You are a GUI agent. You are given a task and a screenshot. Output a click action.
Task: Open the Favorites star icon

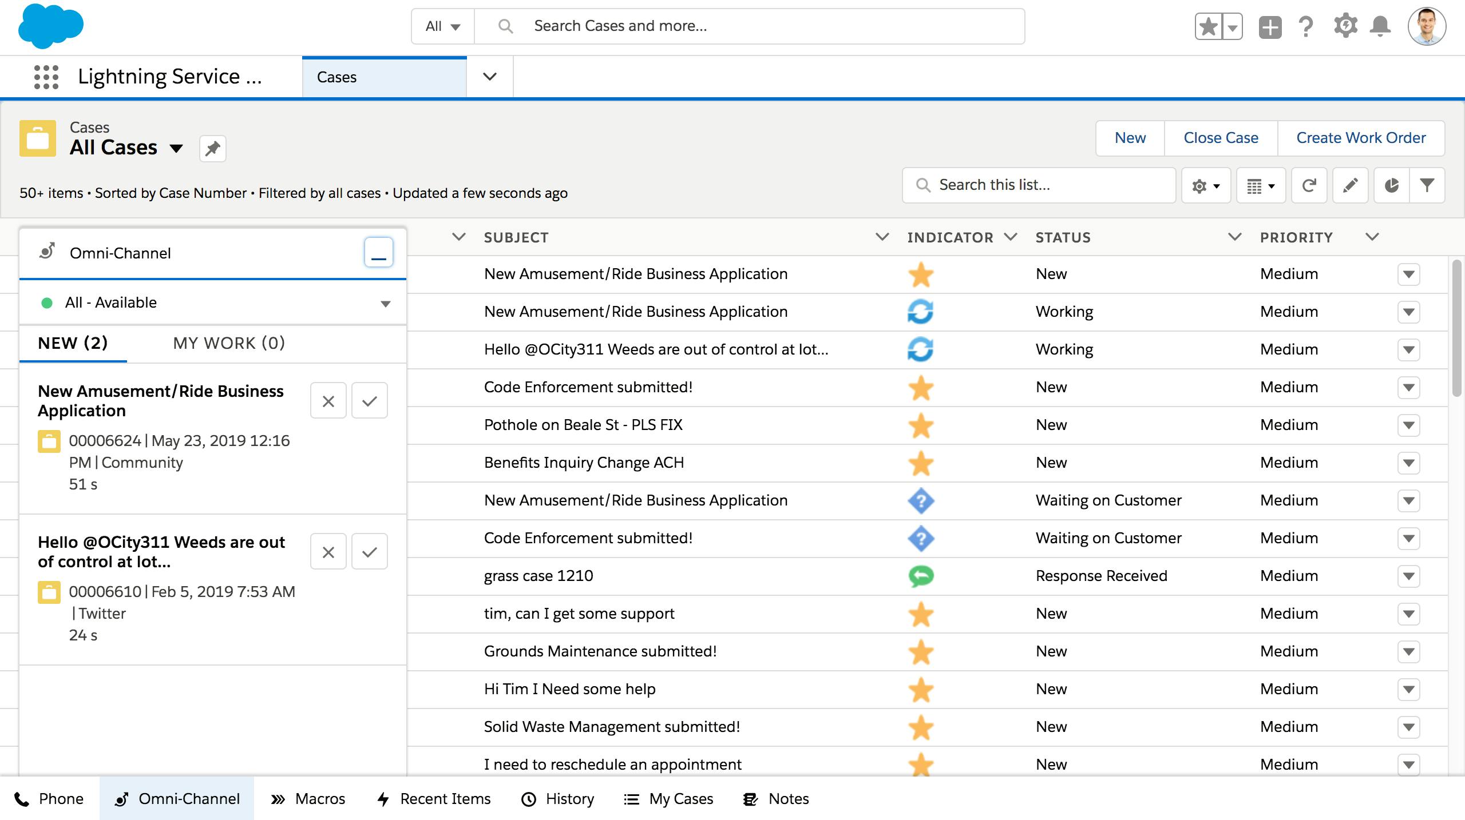(x=1208, y=26)
